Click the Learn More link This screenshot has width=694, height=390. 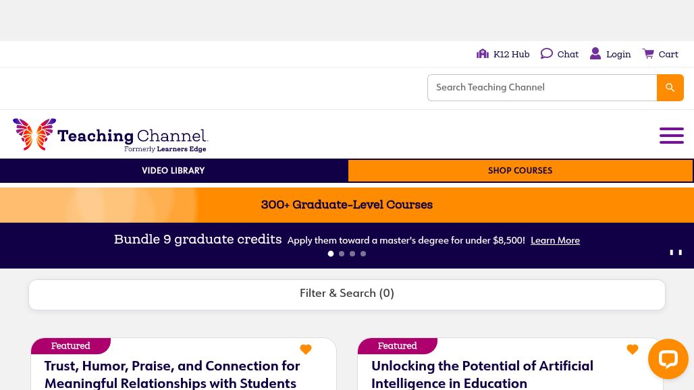[x=555, y=240]
